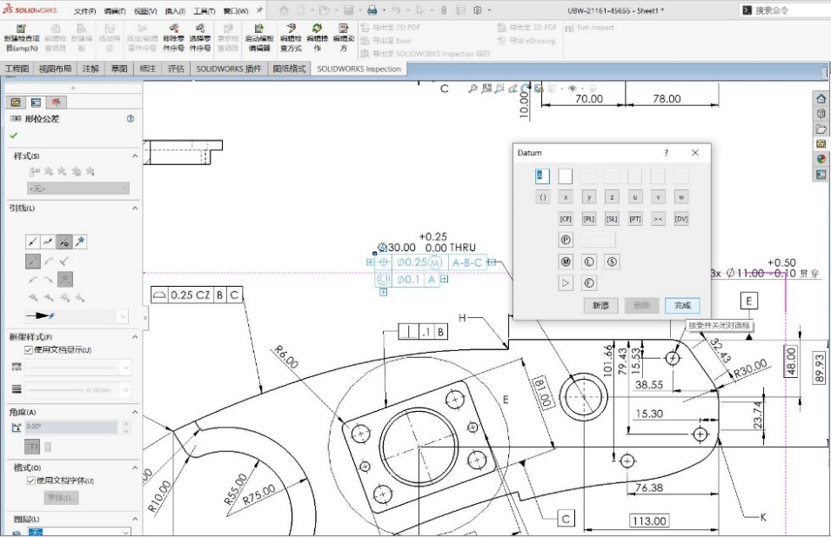
Task: Insert the Projected Tolerance Zone symbol
Action: click(566, 239)
